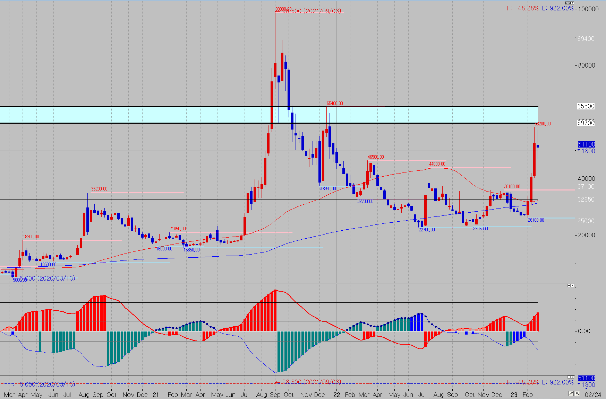Select the 22700.00 low label
The image size is (606, 399).
pyautogui.click(x=427, y=230)
